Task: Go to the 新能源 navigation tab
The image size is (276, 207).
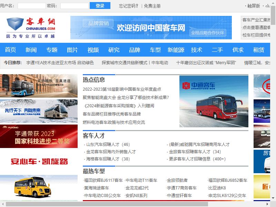Action: coord(176,50)
